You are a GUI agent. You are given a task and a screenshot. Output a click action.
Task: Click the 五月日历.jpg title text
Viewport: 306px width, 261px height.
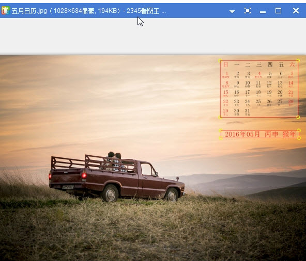click(x=29, y=11)
